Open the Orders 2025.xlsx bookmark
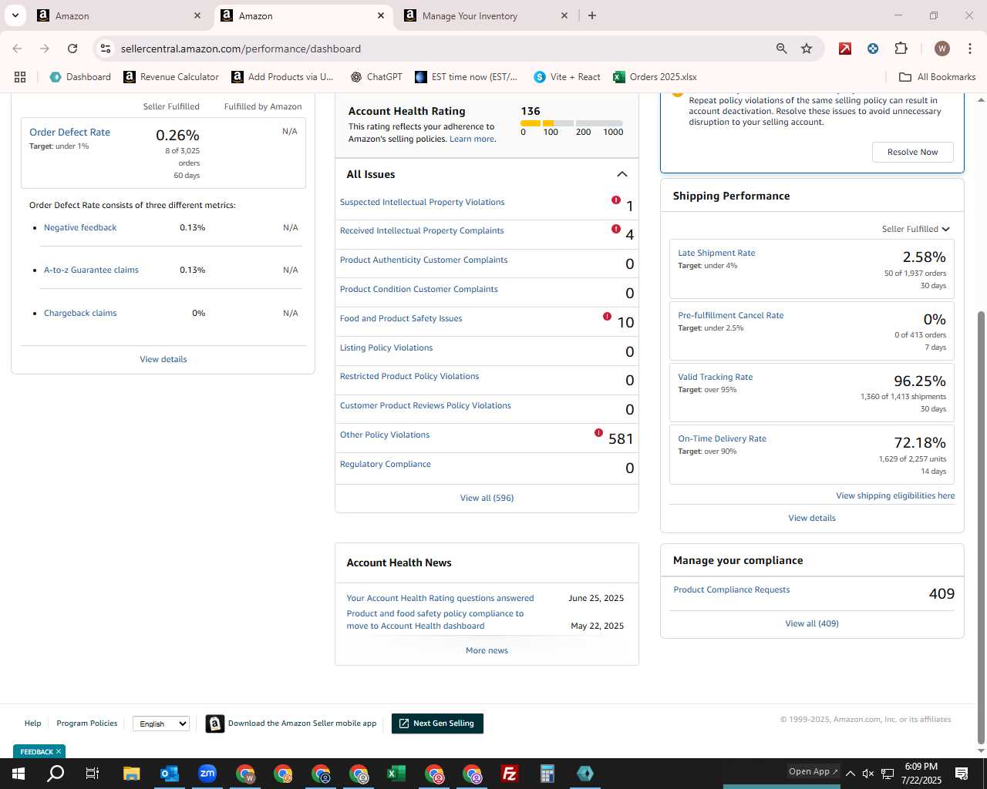The image size is (987, 789). 655,77
